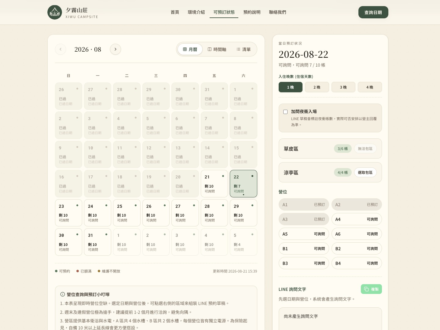Click 選取包區 for 涼亭區
Viewport: 440px width, 330px height.
365,172
